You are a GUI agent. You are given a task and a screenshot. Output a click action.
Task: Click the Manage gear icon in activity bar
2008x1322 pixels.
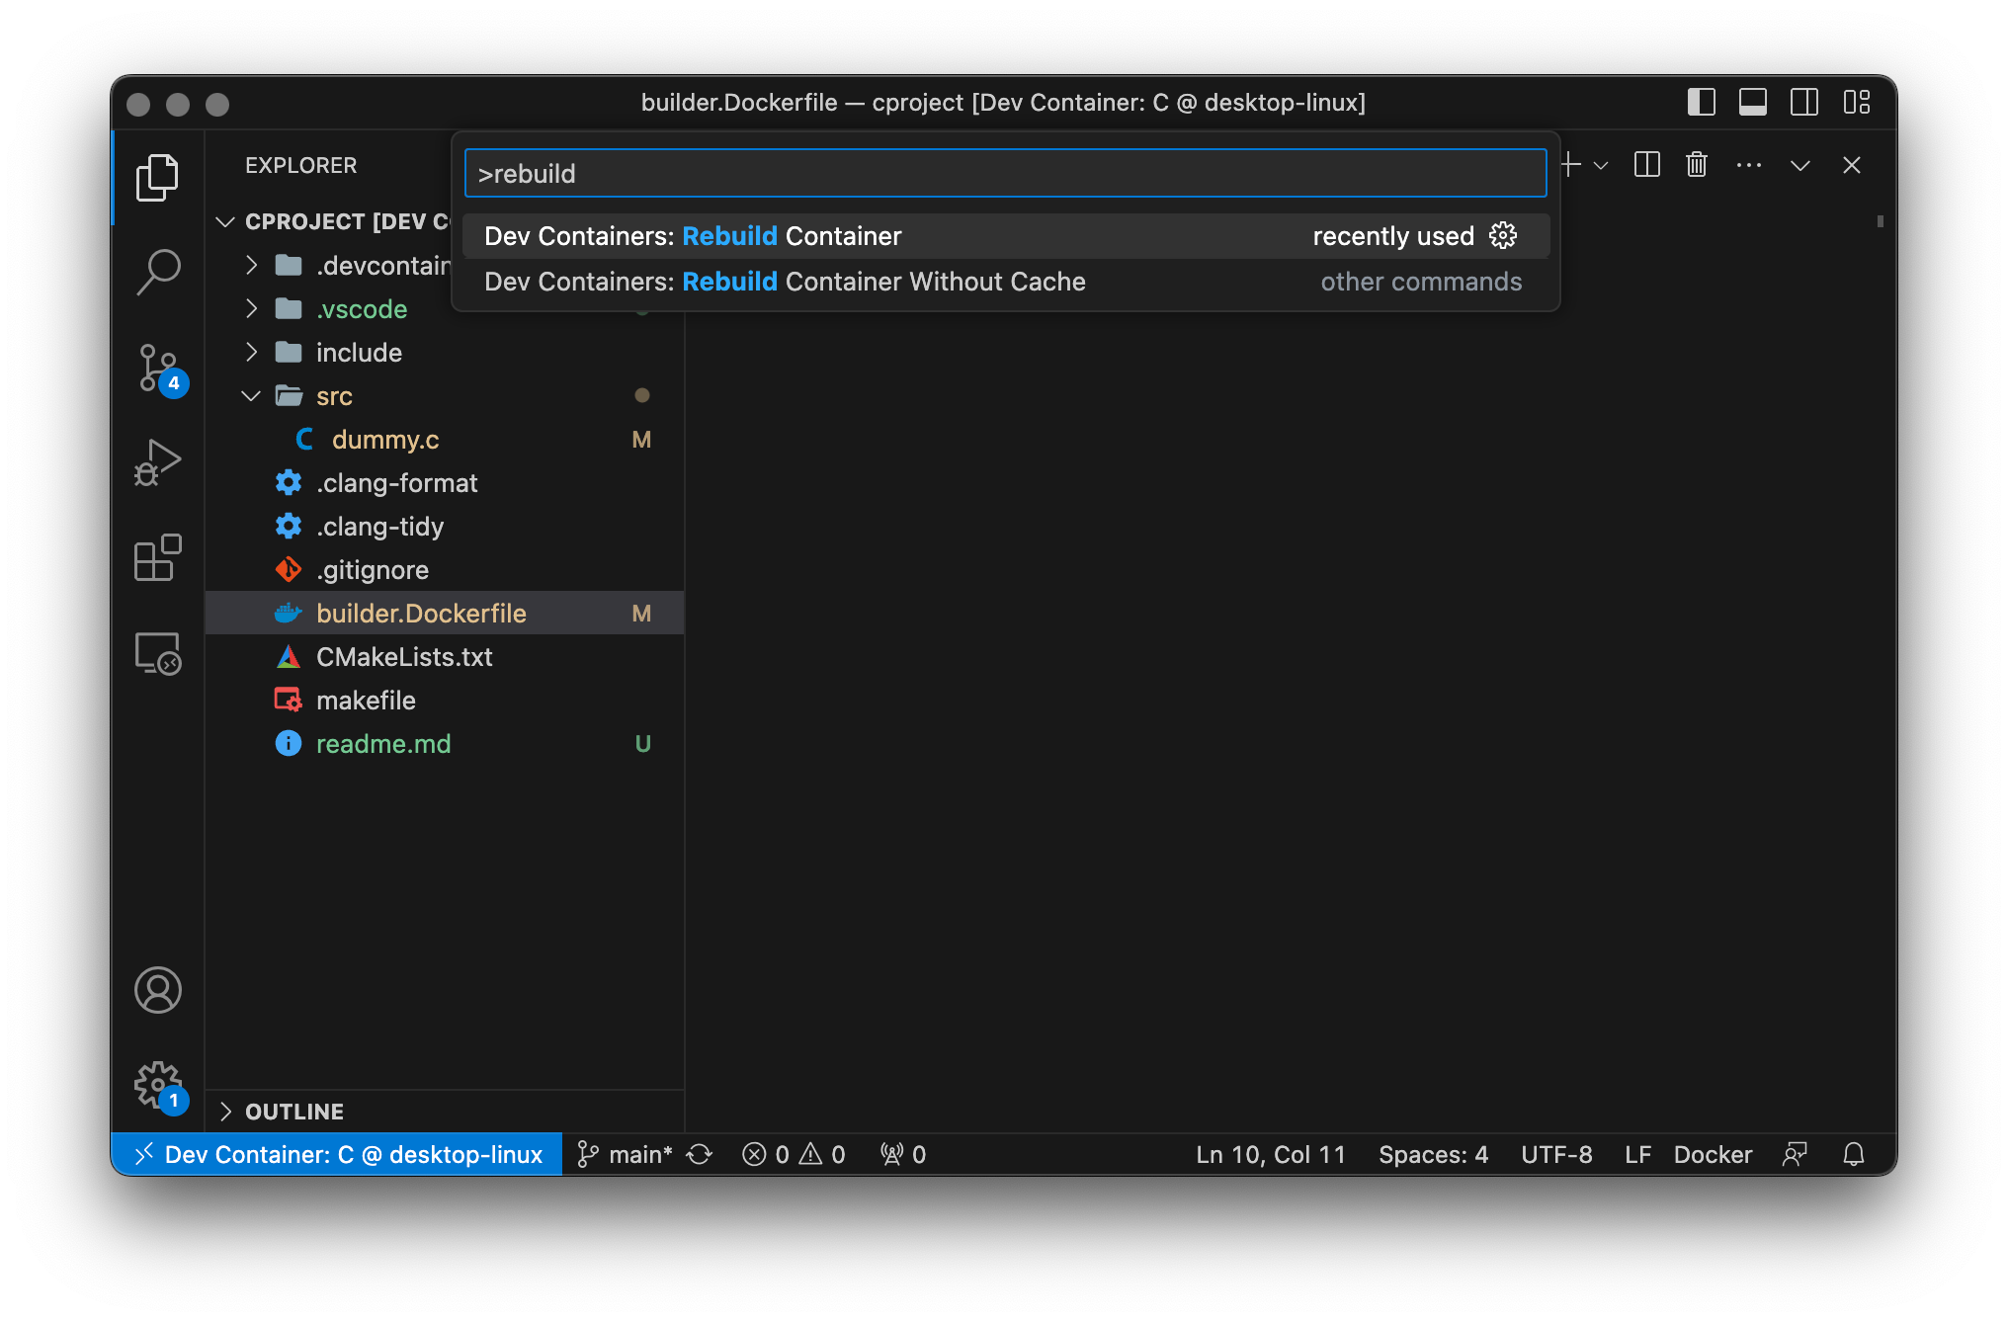pos(158,1085)
